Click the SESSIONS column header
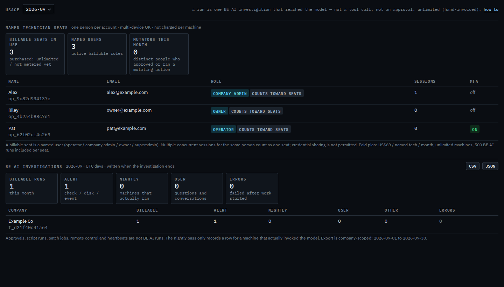 click(425, 81)
